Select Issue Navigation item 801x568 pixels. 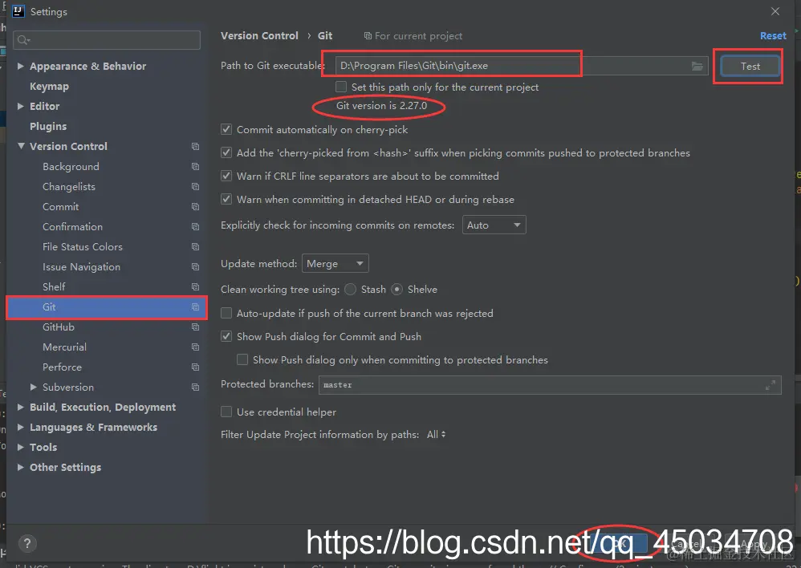click(81, 266)
